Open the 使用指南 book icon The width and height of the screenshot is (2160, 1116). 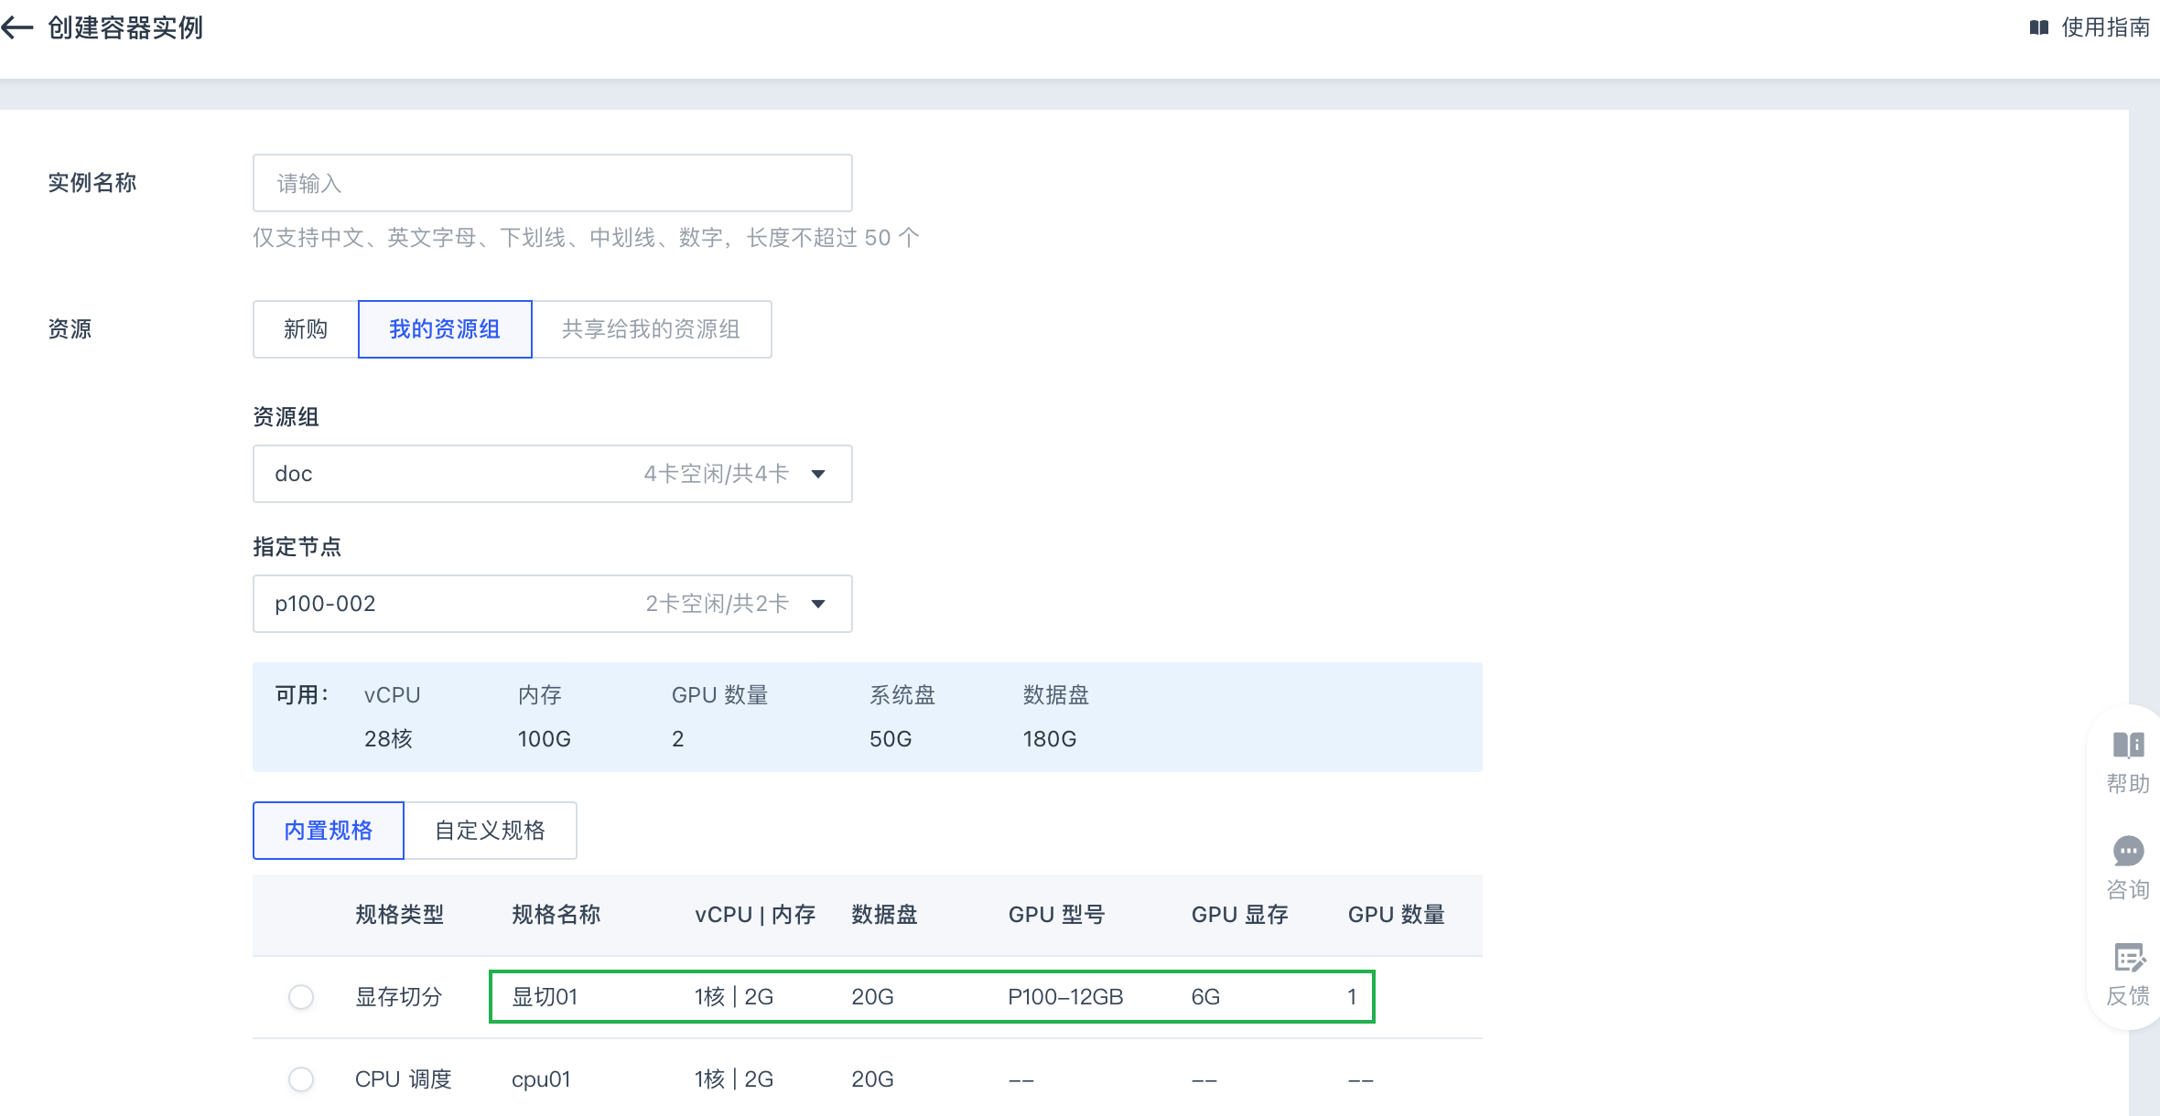tap(2039, 27)
